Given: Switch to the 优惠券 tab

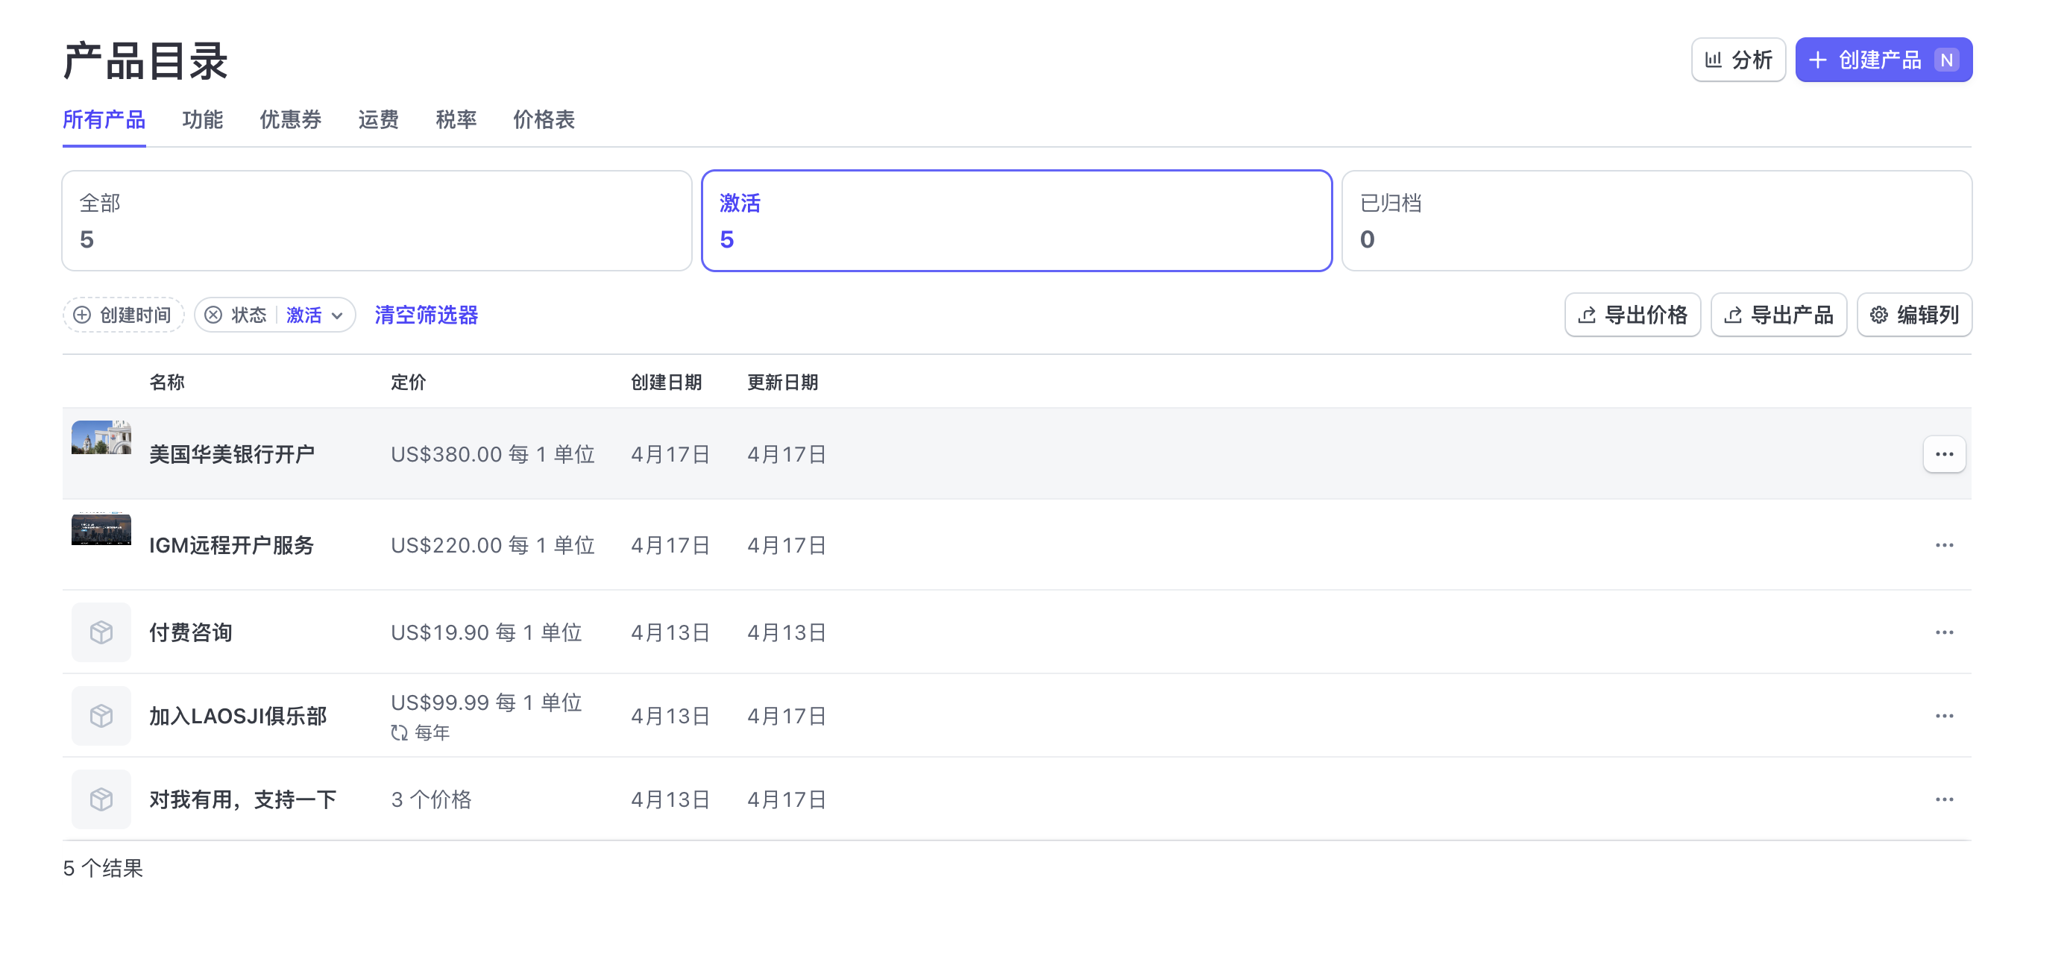Looking at the screenshot, I should pos(290,120).
